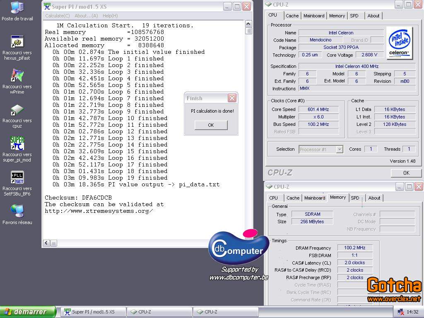This screenshot has width=424, height=318.
Task: Switch to Super PI taskbar button
Action: point(93,312)
